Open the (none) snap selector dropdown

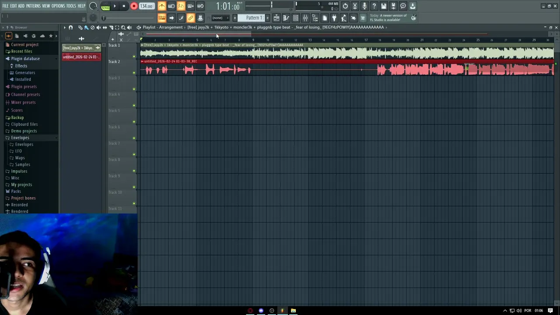click(x=220, y=18)
